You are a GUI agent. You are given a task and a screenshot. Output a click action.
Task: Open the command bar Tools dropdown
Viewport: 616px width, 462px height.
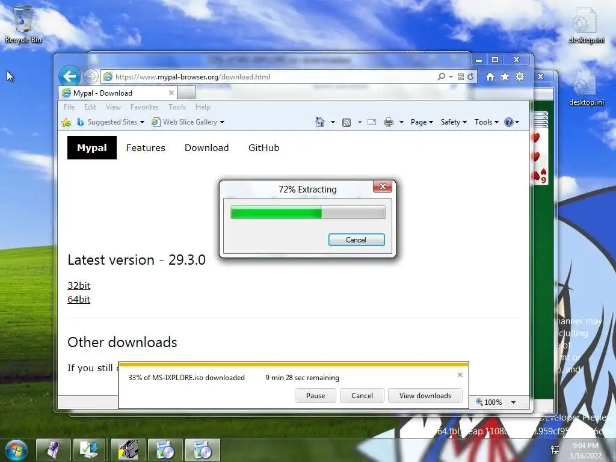(x=486, y=122)
